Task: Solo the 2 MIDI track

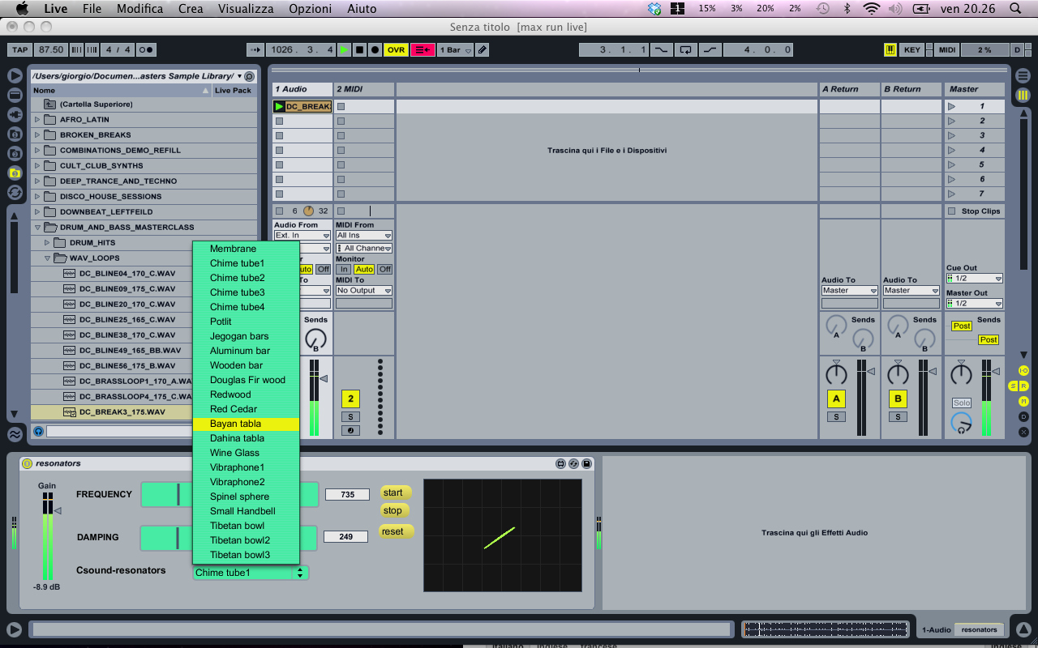Action: point(350,416)
